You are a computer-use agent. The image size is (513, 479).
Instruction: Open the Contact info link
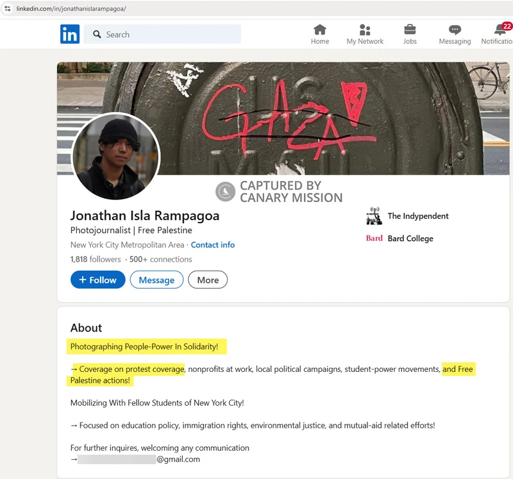pos(213,245)
